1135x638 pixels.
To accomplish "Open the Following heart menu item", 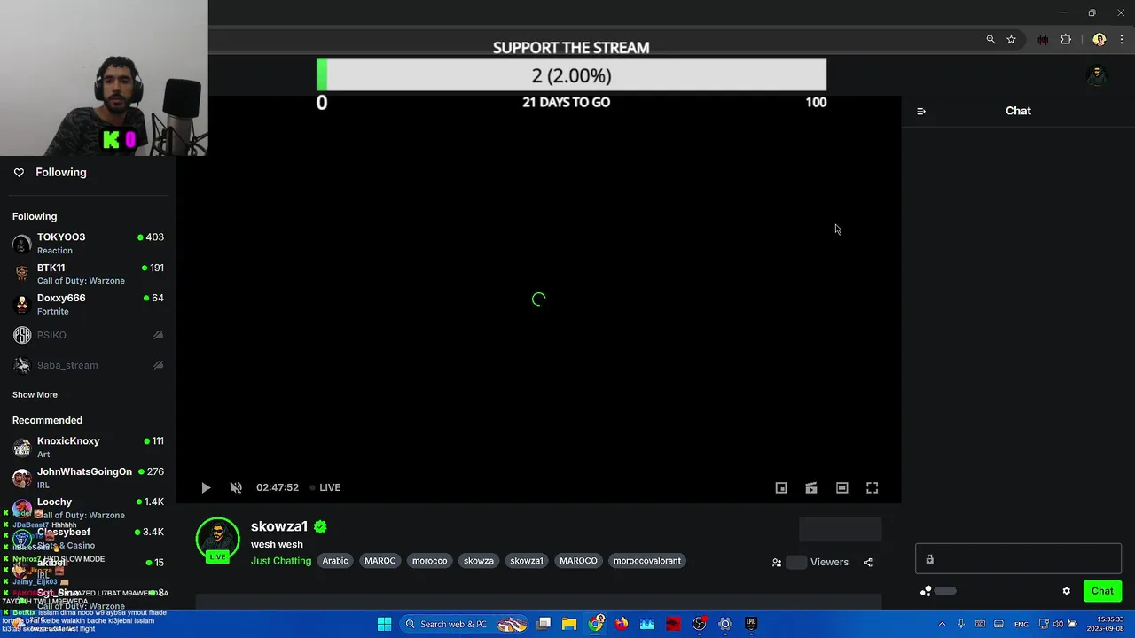I will 51,173.
